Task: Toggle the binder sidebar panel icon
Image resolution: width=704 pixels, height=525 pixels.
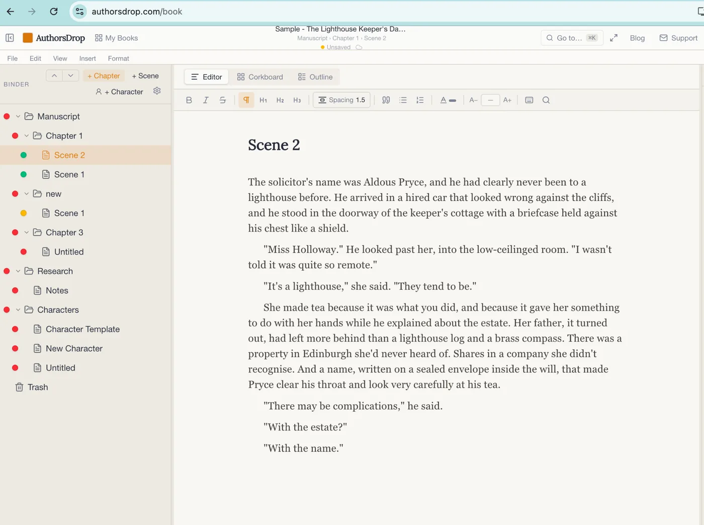Action: coord(10,38)
